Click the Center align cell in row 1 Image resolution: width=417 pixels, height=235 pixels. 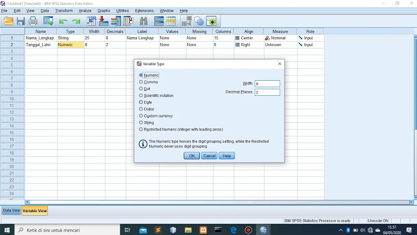[249, 38]
